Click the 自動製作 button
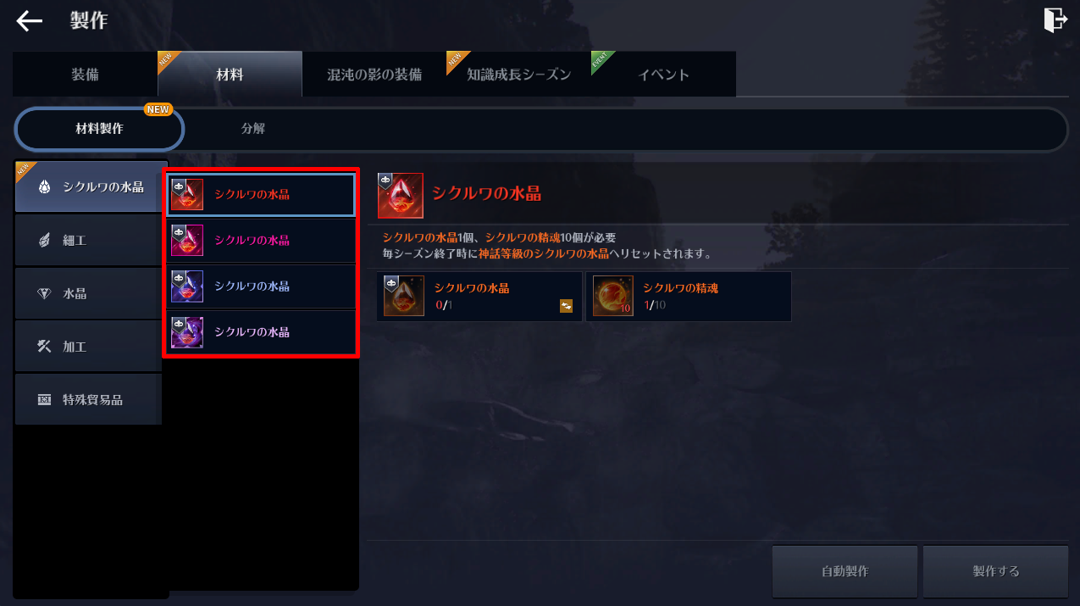Viewport: 1080px width, 606px height. (845, 571)
